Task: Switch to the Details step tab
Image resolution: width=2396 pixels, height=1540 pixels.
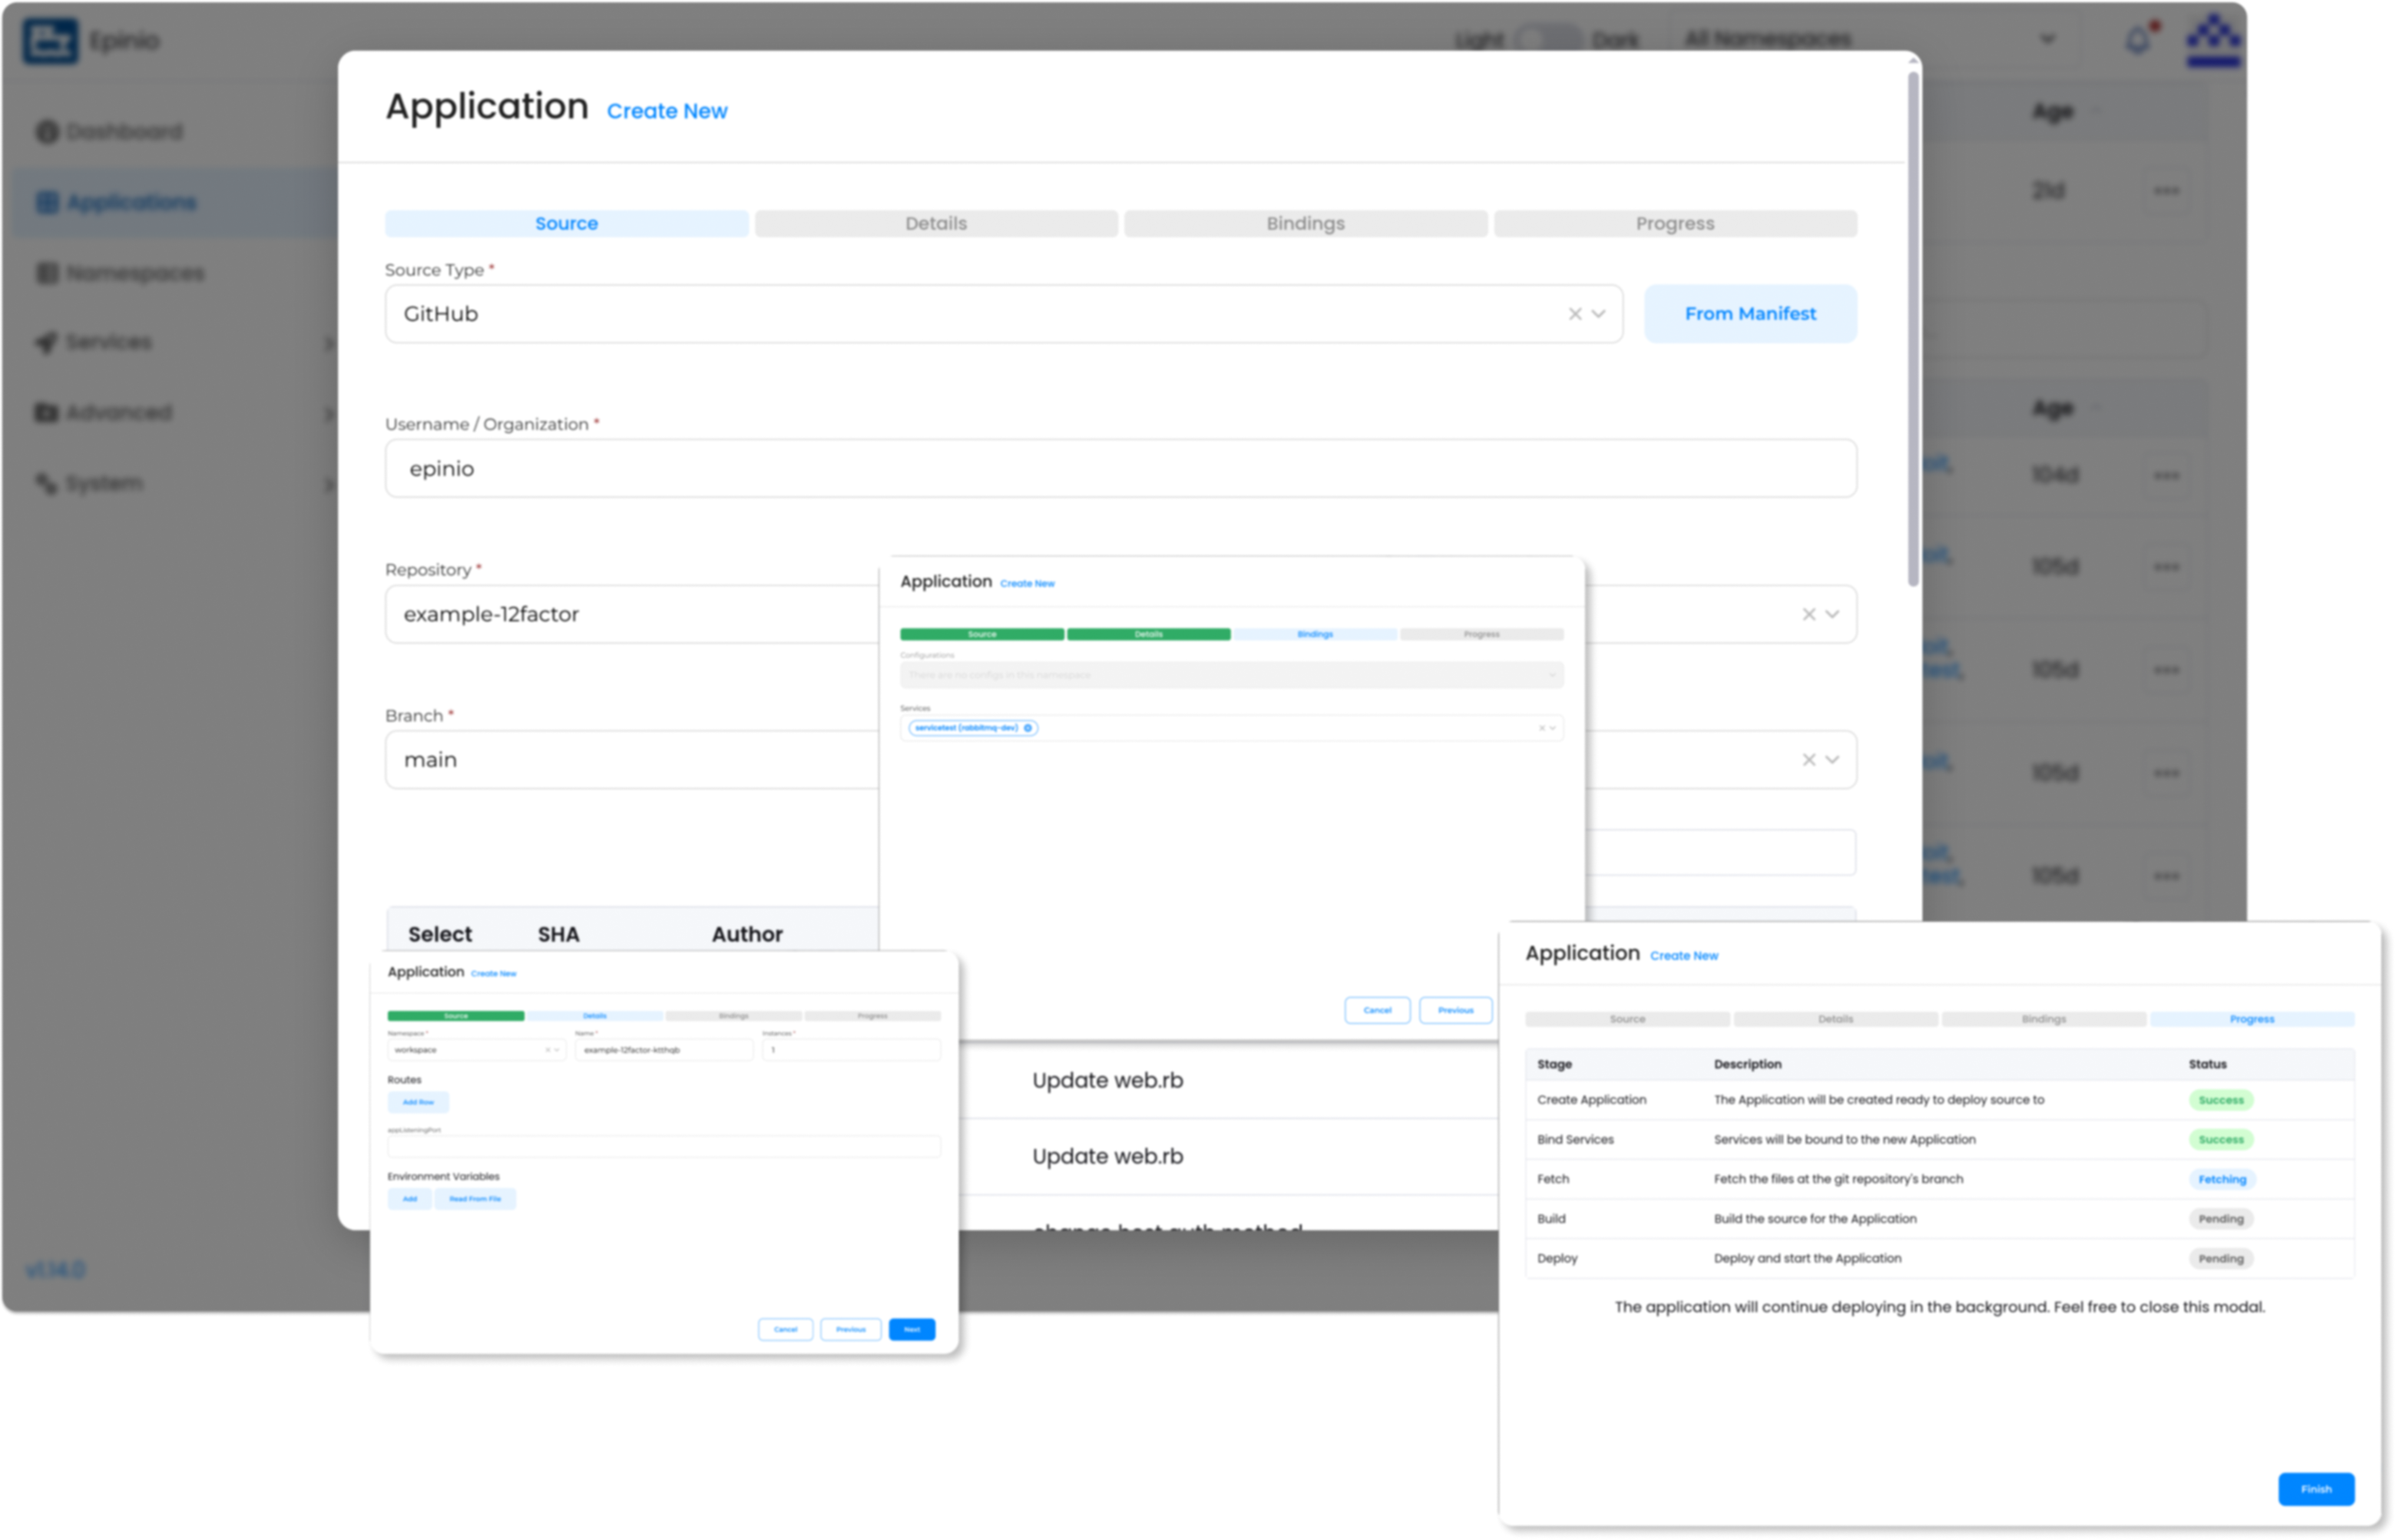Action: coord(936,224)
